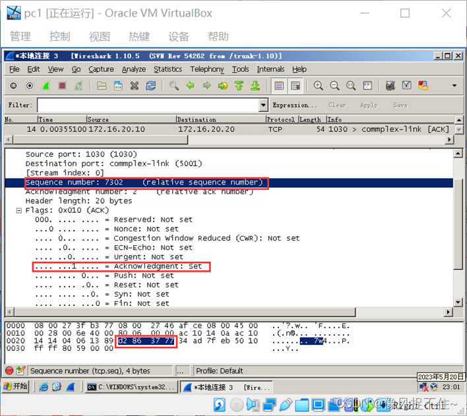Open capture filters toolbar icon
Image resolution: width=467 pixels, height=416 pixels.
(x=390, y=86)
